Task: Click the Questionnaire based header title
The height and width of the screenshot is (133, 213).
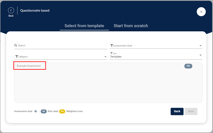Action: tap(35, 10)
